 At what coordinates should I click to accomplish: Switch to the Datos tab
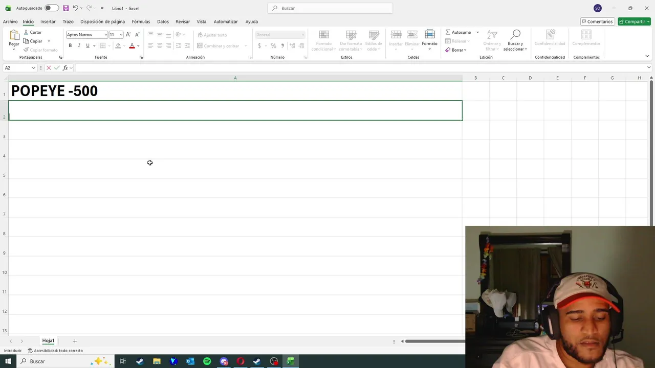coord(163,21)
